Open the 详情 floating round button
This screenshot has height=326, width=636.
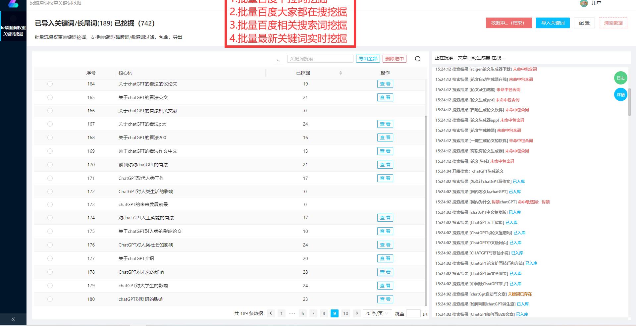coord(620,95)
